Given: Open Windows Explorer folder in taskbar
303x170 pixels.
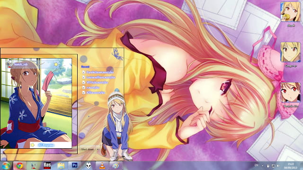Looking at the screenshot, I should tap(61, 166).
